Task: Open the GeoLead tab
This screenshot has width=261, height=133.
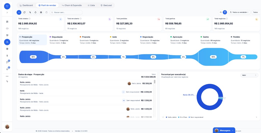Action: pos(106,5)
